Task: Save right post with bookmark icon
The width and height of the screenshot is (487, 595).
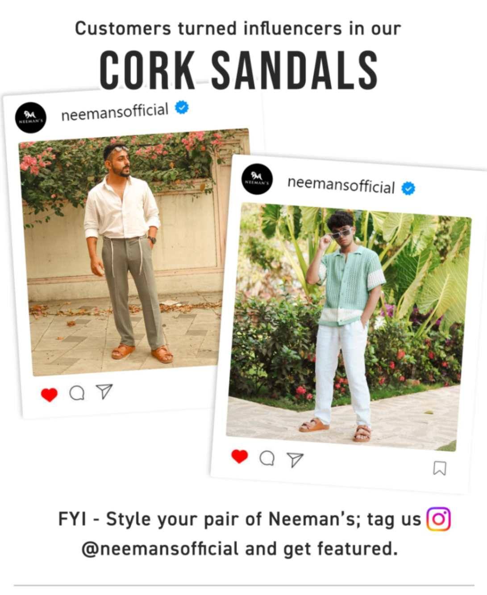Action: coord(440,468)
